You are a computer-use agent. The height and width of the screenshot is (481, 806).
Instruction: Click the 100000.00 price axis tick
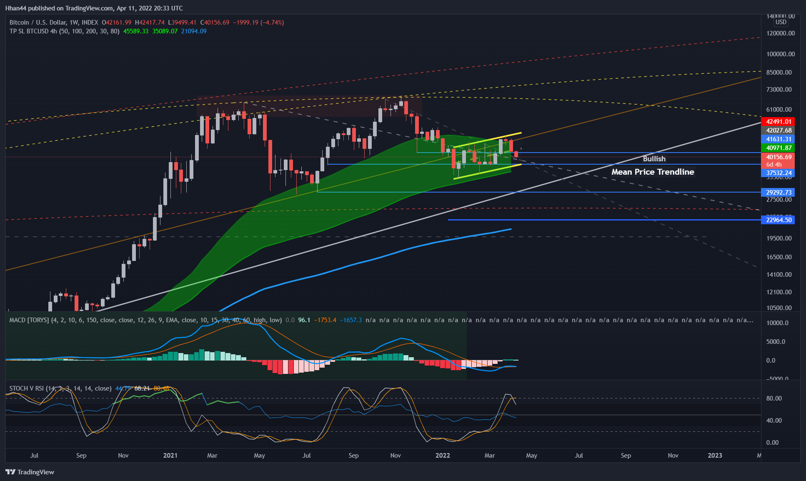(781, 54)
